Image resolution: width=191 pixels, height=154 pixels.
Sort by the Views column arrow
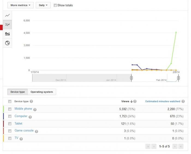pyautogui.click(x=131, y=101)
